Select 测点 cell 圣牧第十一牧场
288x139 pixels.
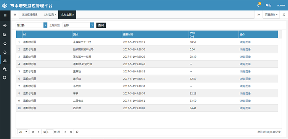coord(82,57)
